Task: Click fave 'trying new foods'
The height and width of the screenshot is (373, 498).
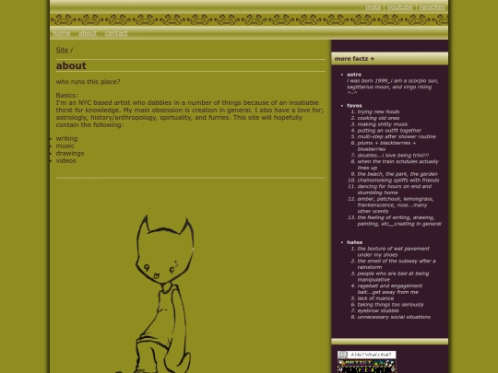Action: (x=378, y=111)
